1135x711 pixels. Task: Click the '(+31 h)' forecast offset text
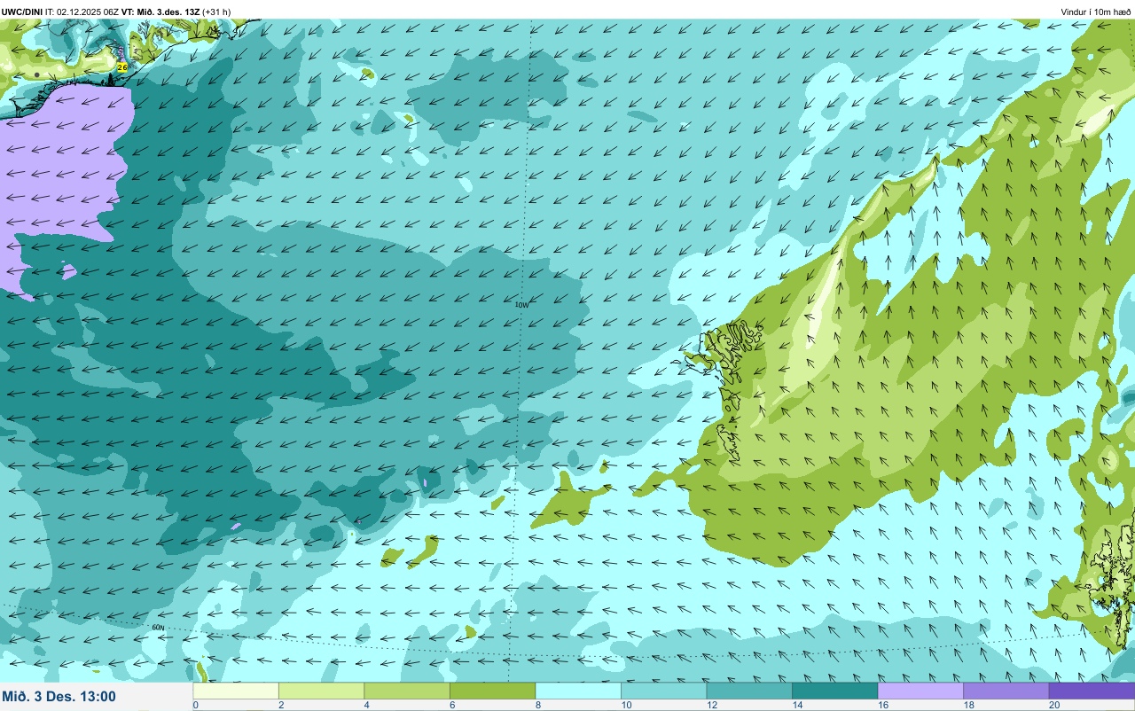pos(216,12)
